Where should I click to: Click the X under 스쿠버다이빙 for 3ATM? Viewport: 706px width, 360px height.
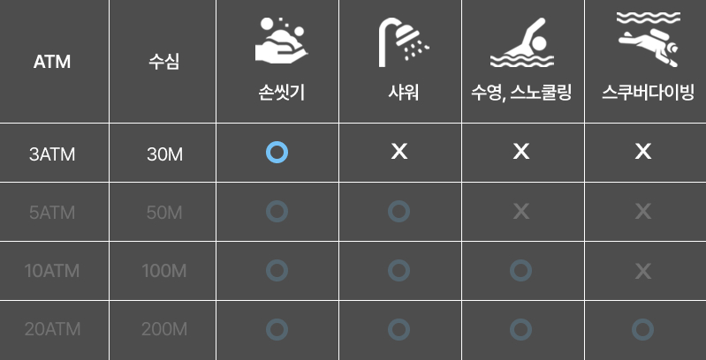pos(643,153)
